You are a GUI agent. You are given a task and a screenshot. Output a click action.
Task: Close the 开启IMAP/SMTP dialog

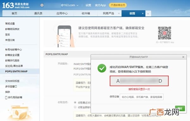tap(183, 57)
